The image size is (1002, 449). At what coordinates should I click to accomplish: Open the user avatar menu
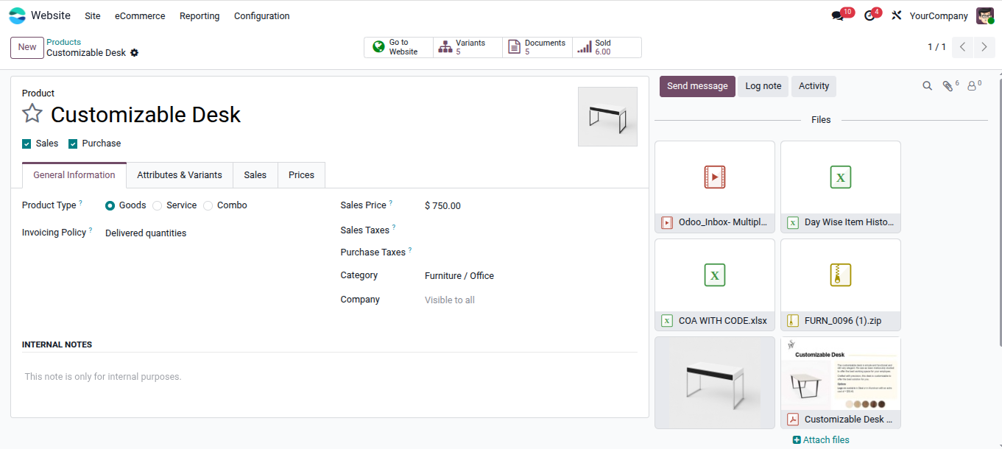(x=985, y=15)
